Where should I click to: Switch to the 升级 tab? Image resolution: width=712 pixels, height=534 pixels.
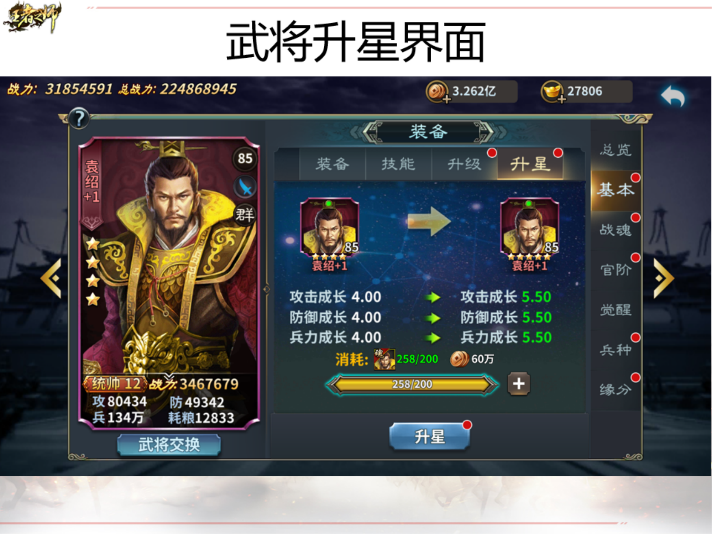464,164
